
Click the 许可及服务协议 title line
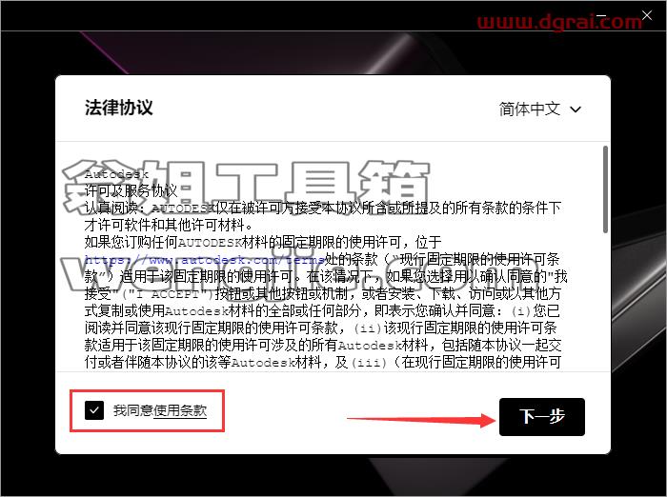point(131,190)
